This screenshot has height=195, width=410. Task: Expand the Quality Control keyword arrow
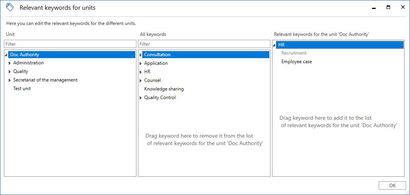(x=141, y=98)
